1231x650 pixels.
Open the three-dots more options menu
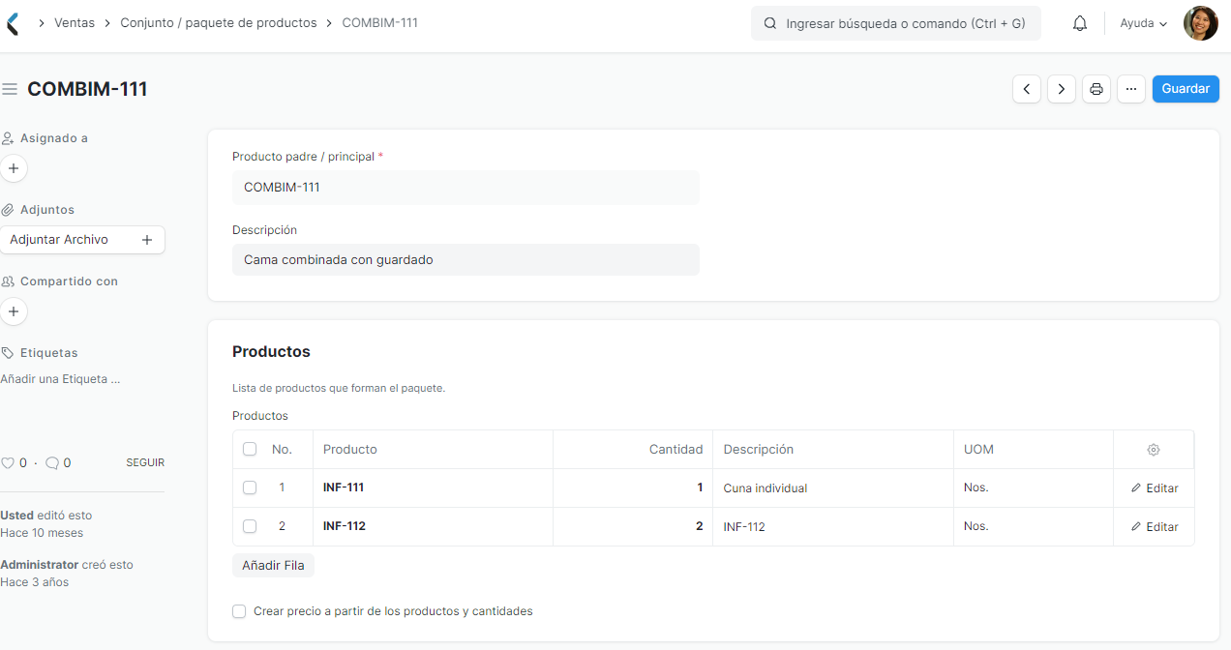click(1131, 89)
